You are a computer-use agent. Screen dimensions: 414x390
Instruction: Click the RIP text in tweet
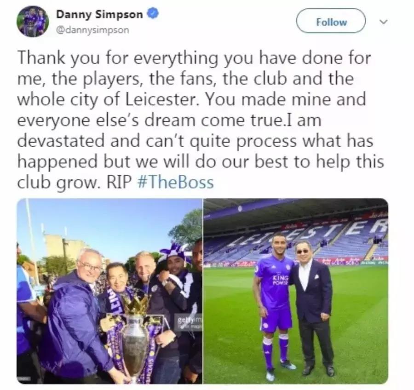pyautogui.click(x=119, y=183)
